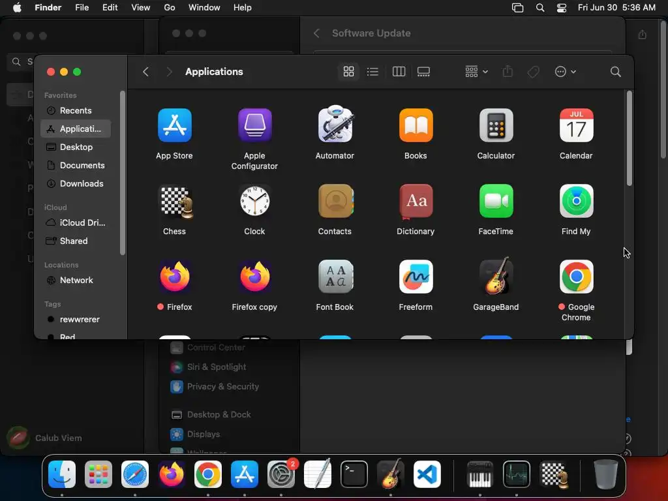The image size is (668, 501).
Task: Open the App Store application icon
Action: [x=174, y=125]
